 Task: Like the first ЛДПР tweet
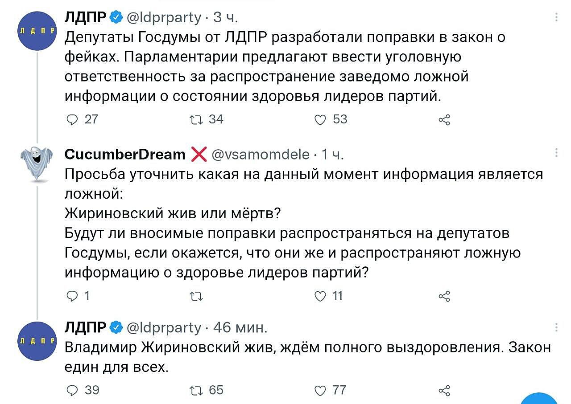[x=320, y=119]
